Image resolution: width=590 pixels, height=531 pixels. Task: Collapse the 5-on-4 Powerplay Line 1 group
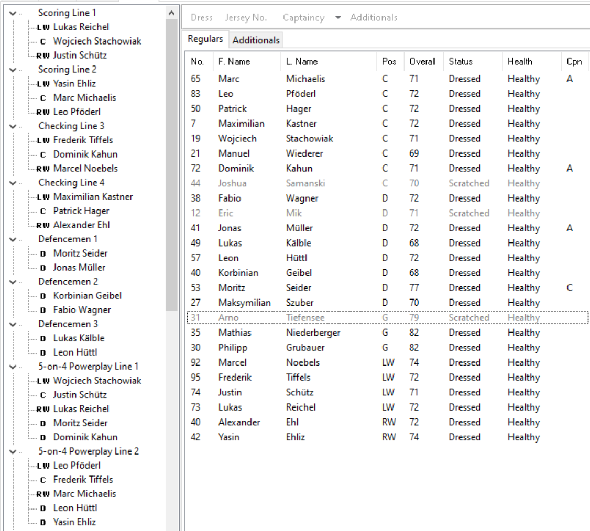pos(13,367)
